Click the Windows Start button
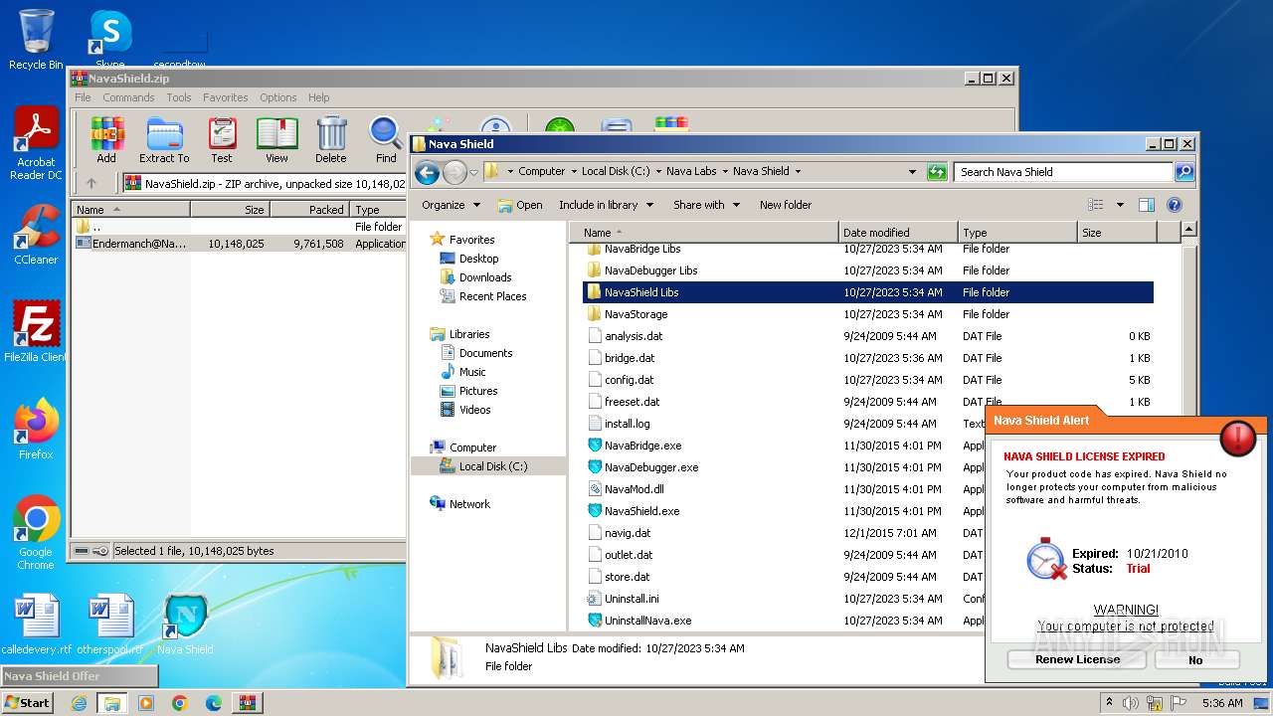 [x=28, y=703]
